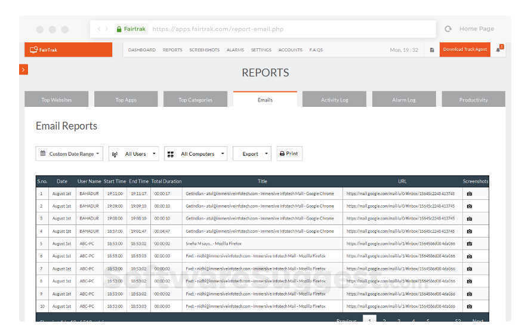Switch to the Activity Log tab

click(334, 99)
